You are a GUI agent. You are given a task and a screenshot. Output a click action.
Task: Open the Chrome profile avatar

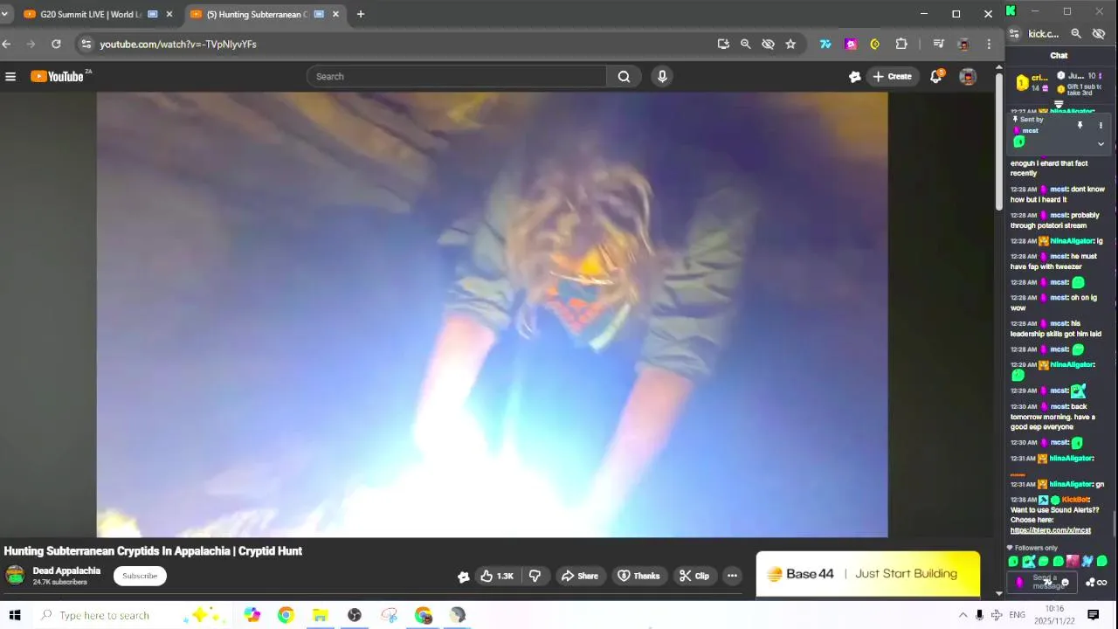964,44
